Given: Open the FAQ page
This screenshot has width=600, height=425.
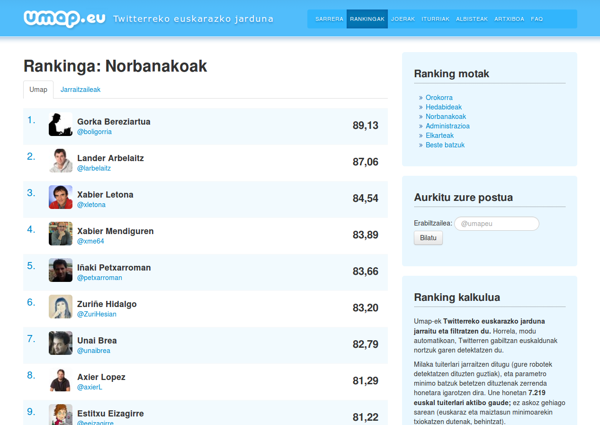Looking at the screenshot, I should click(537, 19).
